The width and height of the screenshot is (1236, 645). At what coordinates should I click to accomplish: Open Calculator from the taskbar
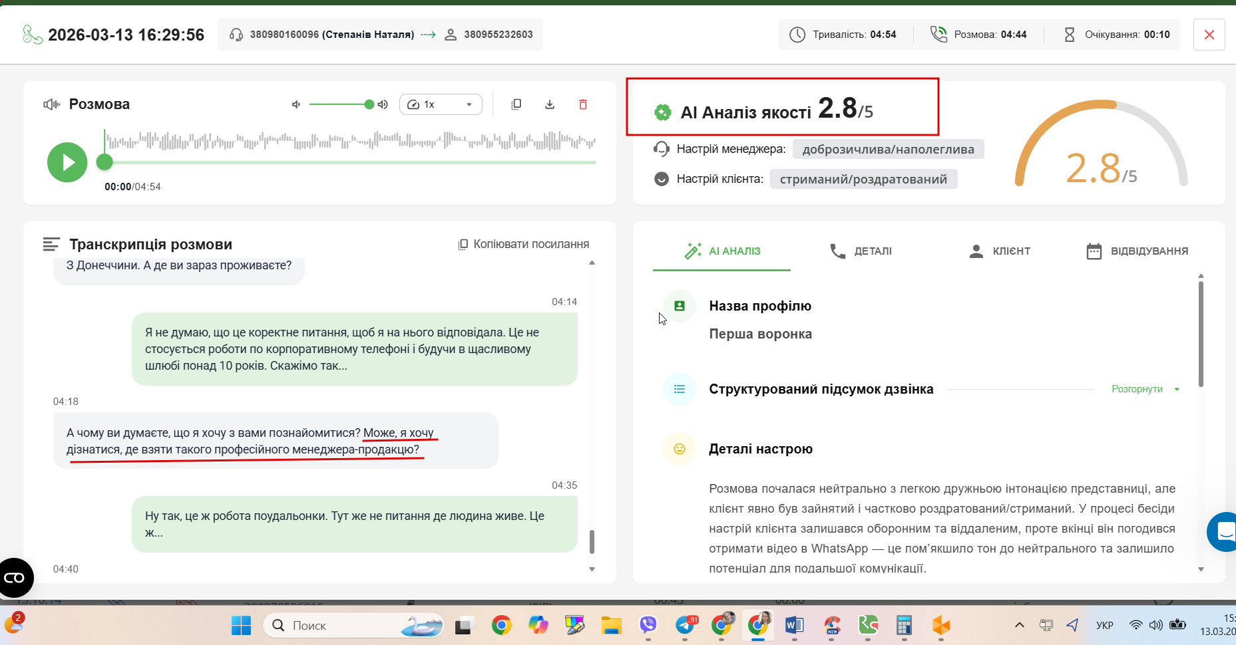click(904, 626)
